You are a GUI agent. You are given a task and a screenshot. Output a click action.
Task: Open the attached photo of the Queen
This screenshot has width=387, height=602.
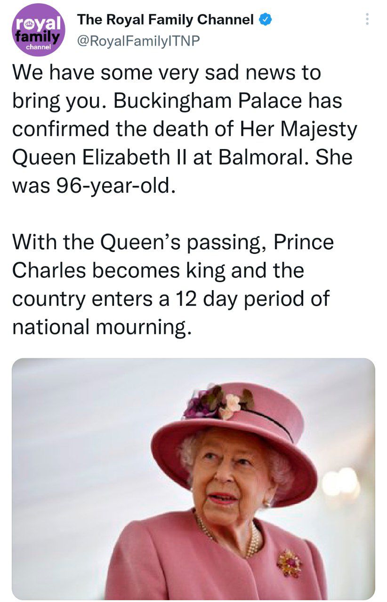193,479
